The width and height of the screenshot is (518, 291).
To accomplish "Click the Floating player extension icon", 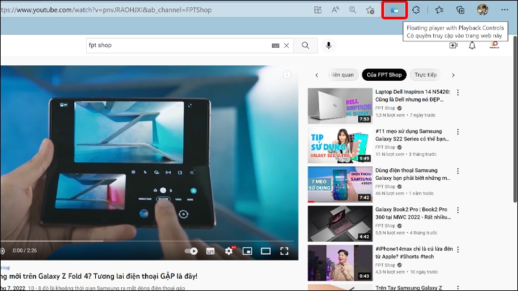I will (x=394, y=10).
